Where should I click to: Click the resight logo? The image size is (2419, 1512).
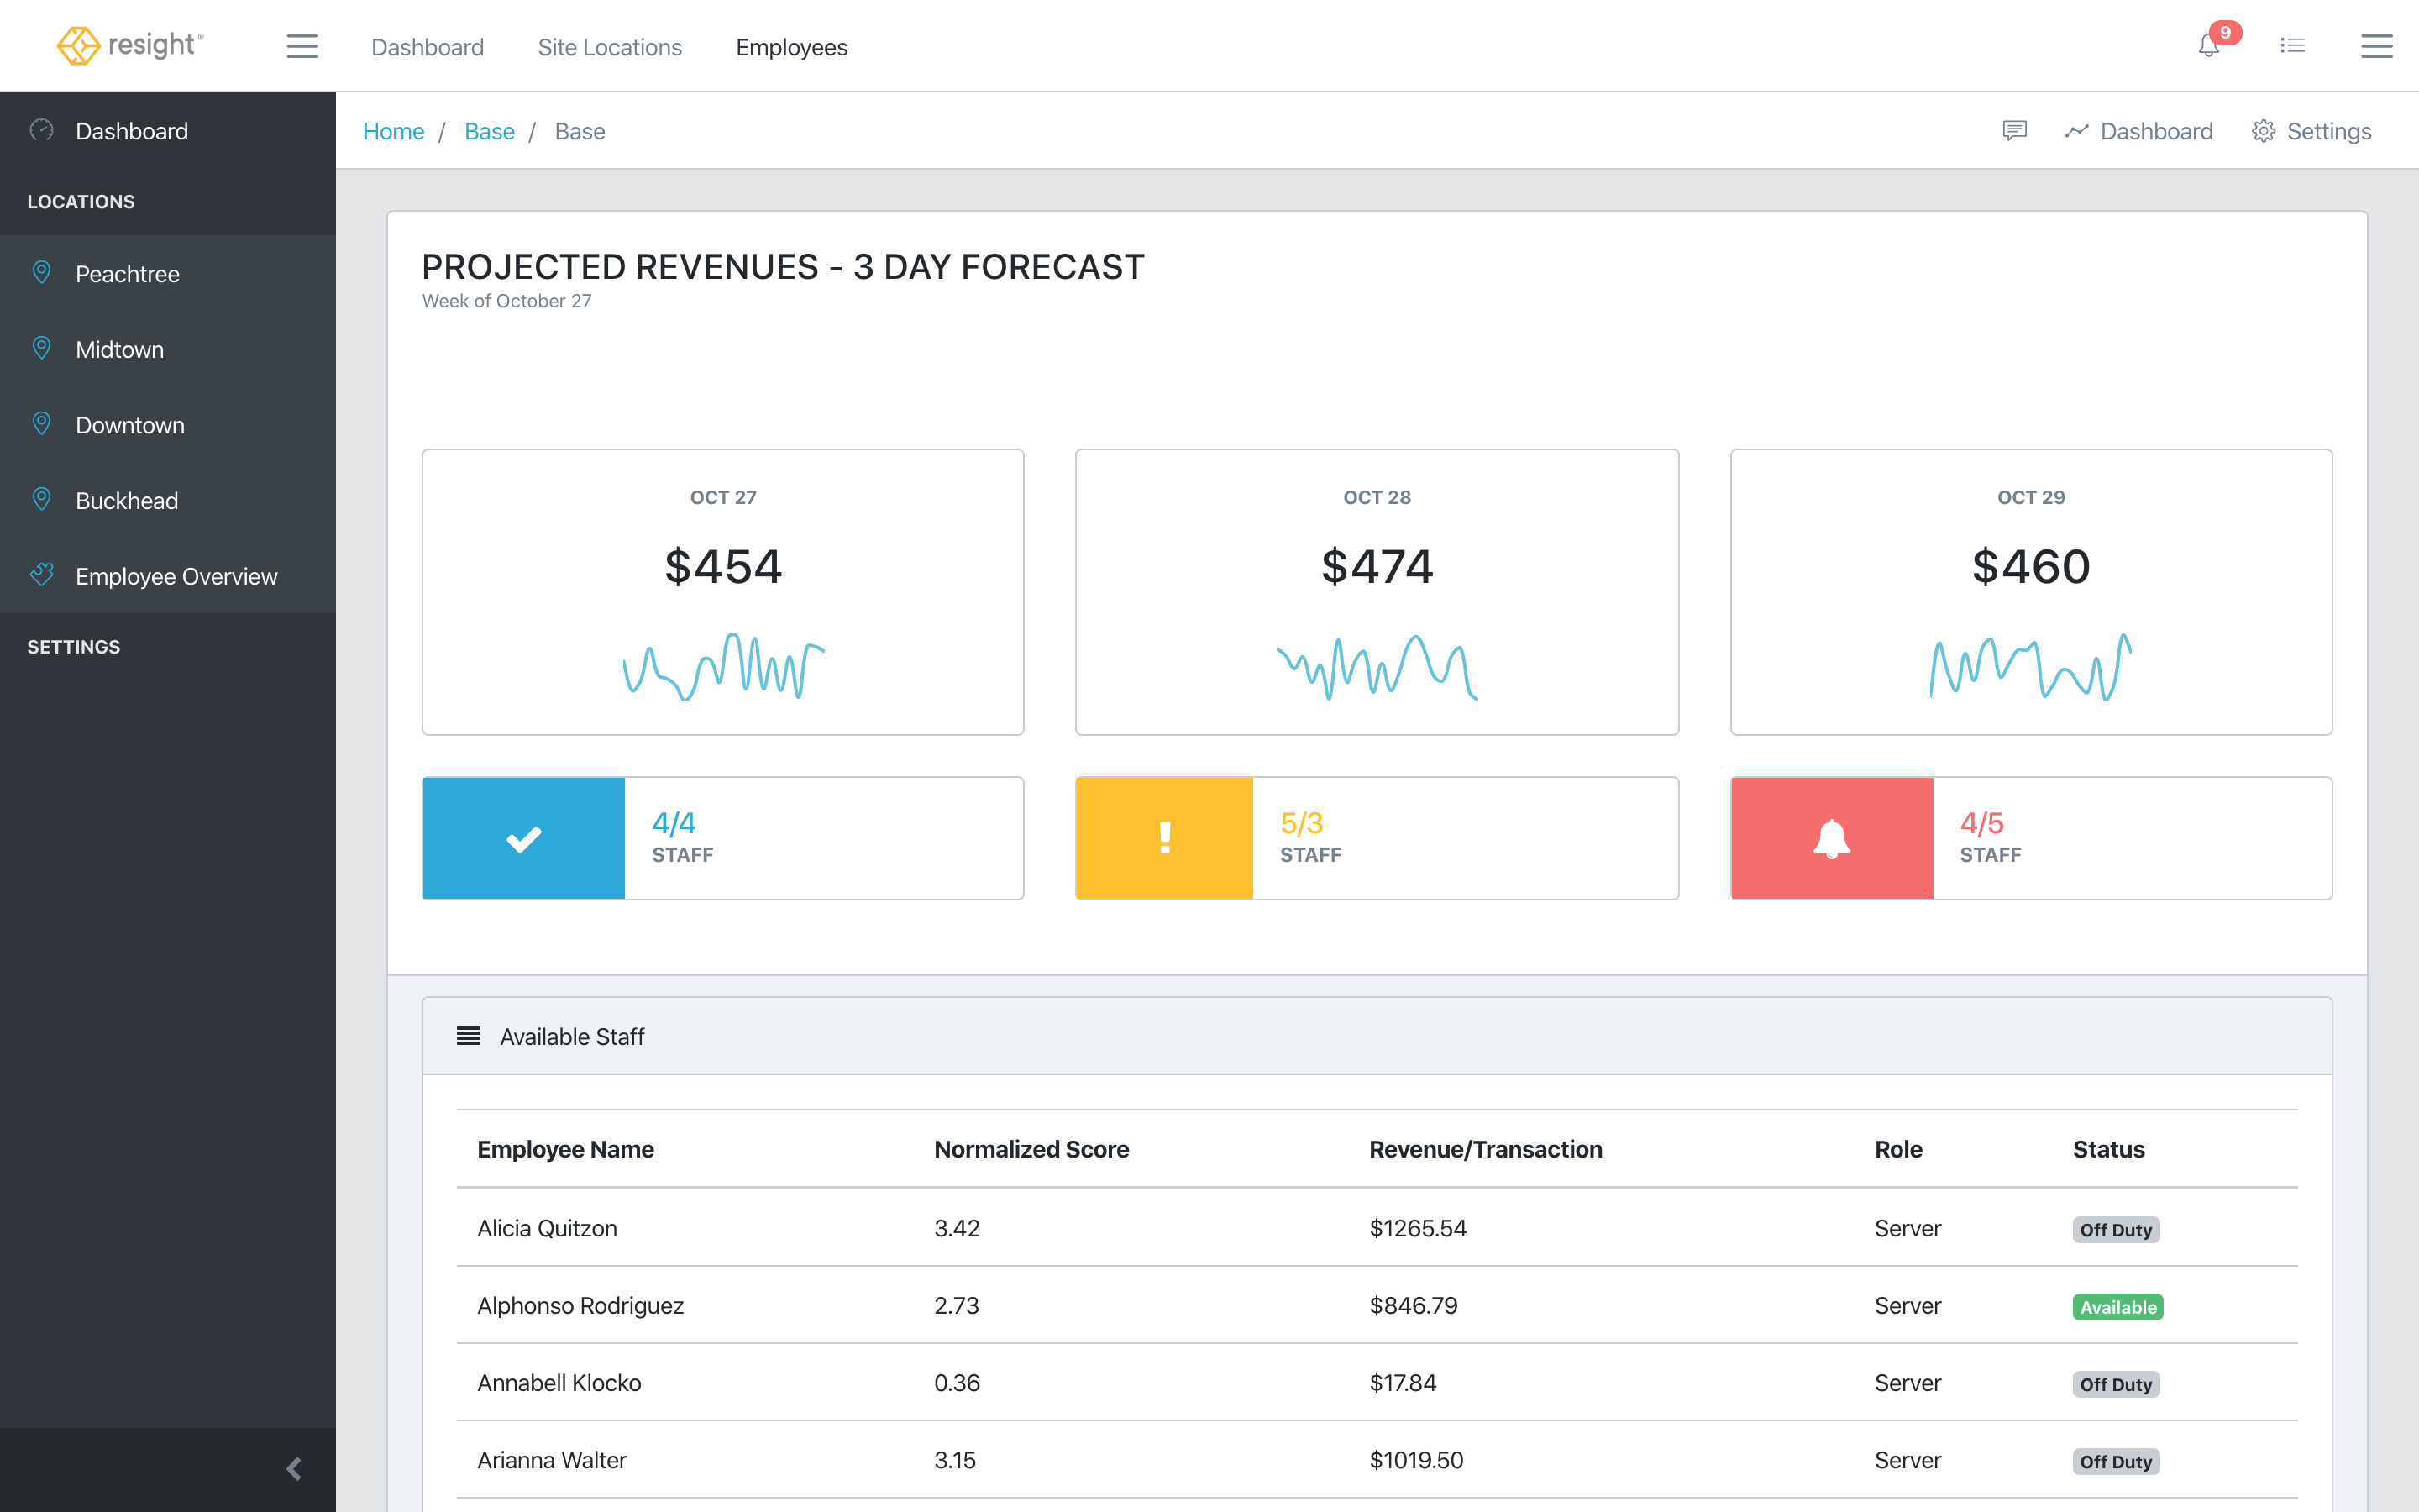(130, 46)
